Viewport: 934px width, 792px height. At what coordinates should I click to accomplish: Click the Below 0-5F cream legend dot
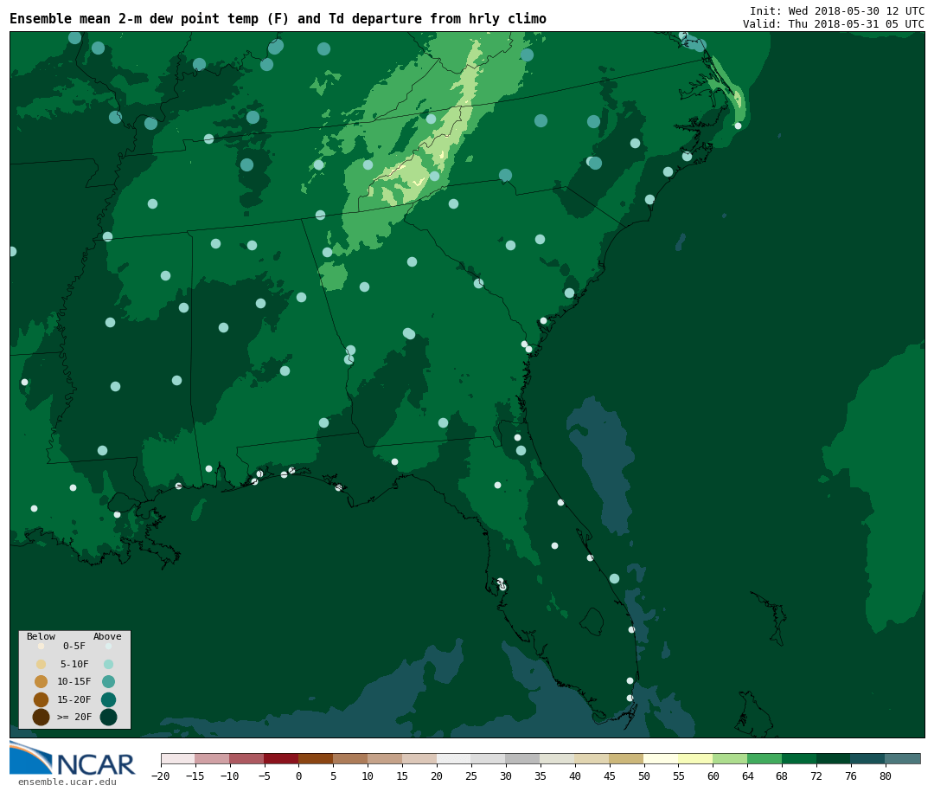click(x=42, y=646)
